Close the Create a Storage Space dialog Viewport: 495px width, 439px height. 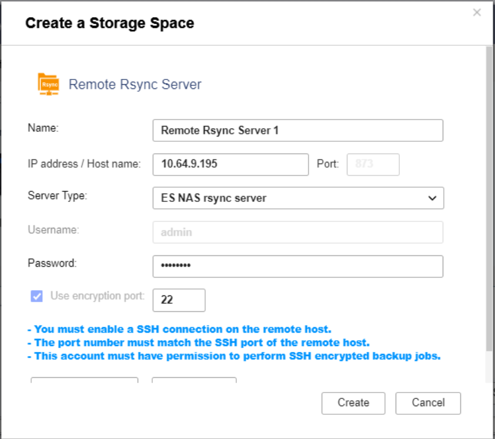pos(477,12)
